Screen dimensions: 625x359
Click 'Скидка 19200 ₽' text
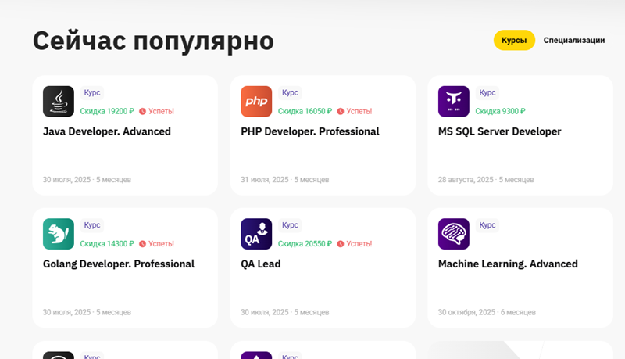coord(107,111)
